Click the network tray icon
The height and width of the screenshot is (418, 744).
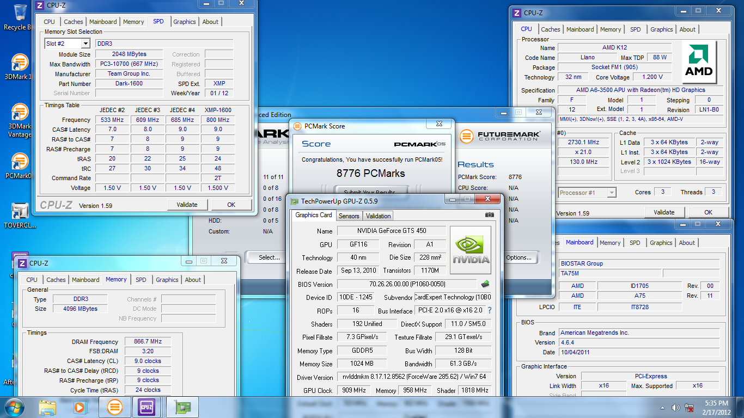[689, 407]
